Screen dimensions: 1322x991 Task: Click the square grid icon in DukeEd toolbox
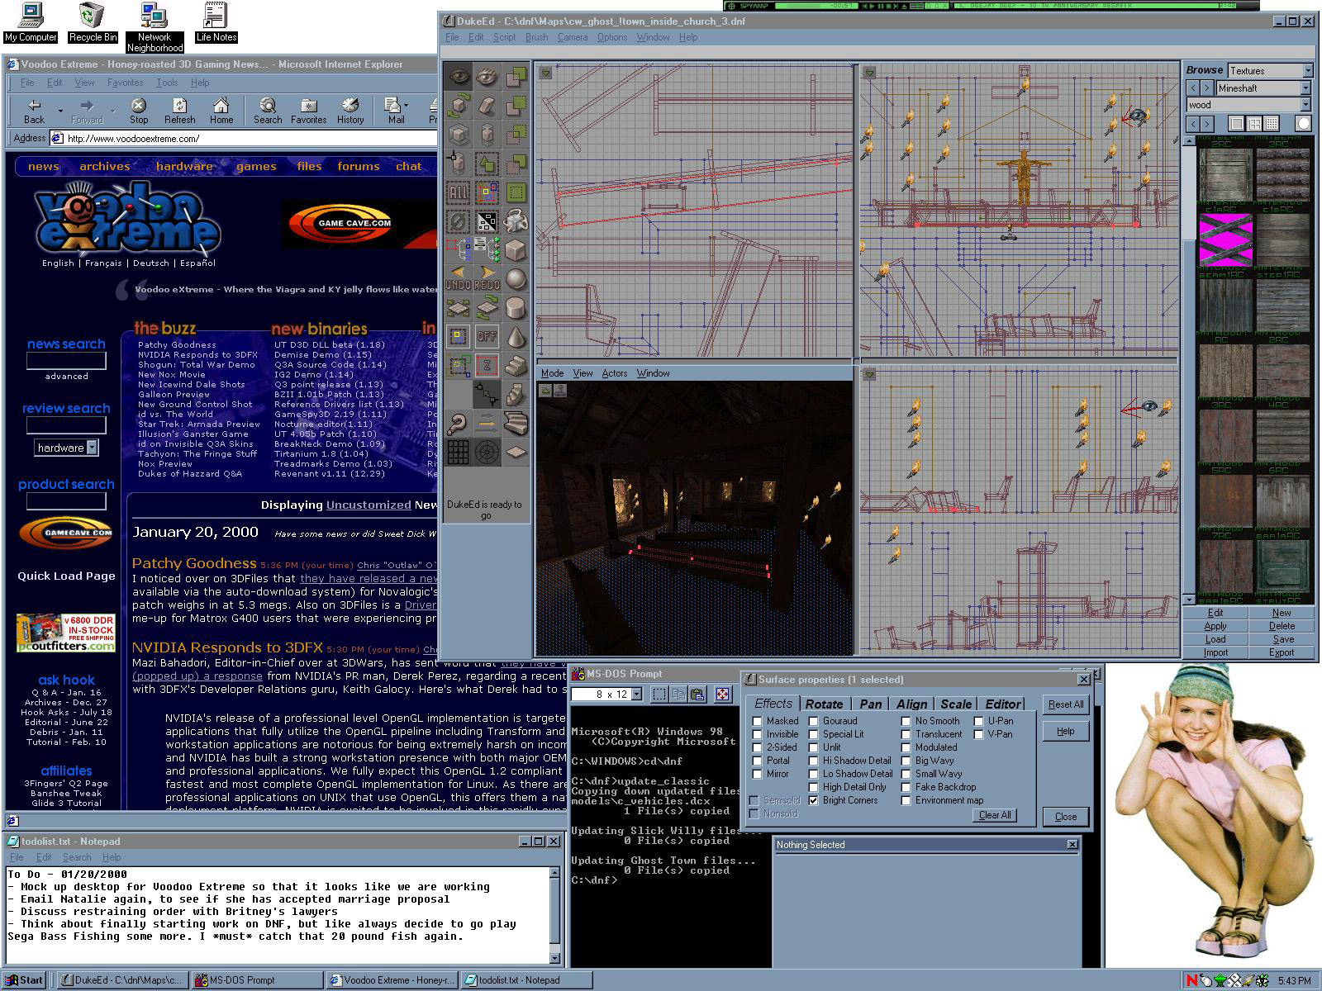pos(458,452)
